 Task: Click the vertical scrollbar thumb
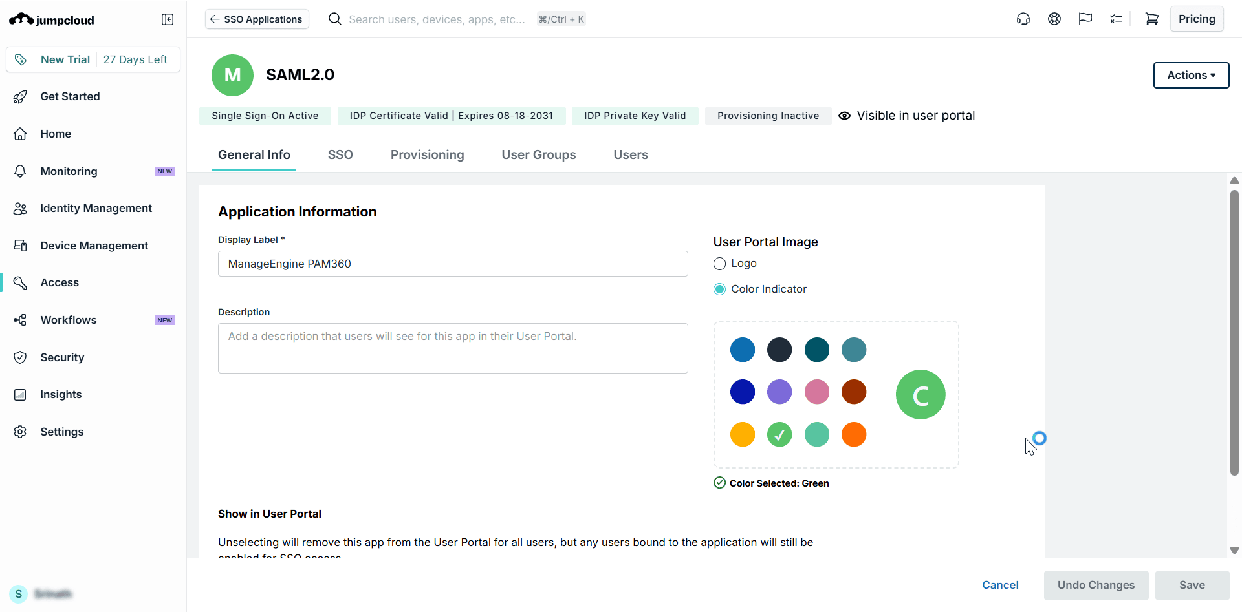[x=1234, y=333]
